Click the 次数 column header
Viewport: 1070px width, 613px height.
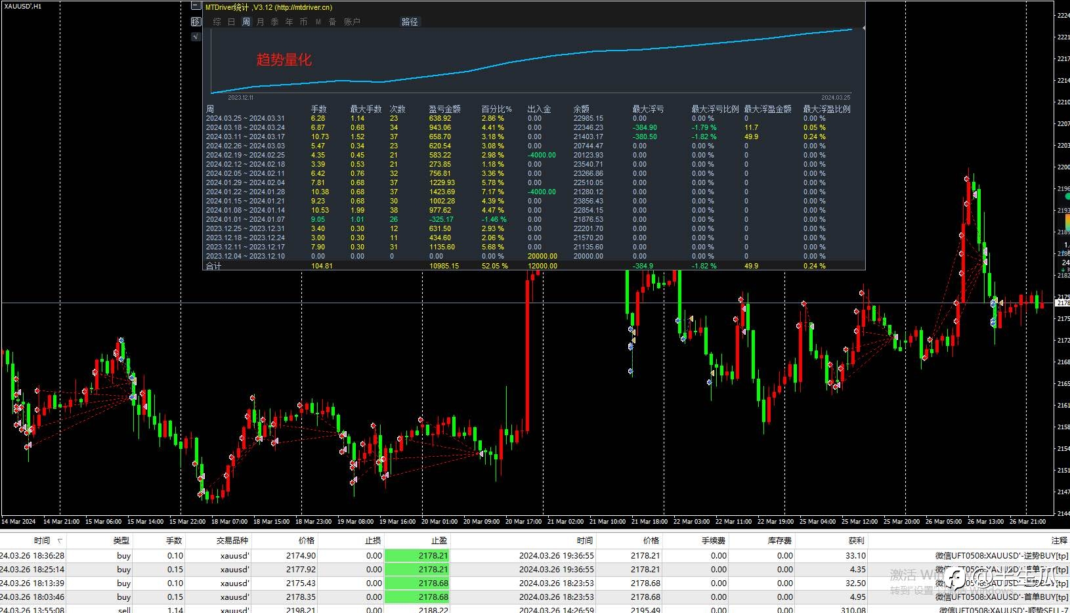click(397, 109)
